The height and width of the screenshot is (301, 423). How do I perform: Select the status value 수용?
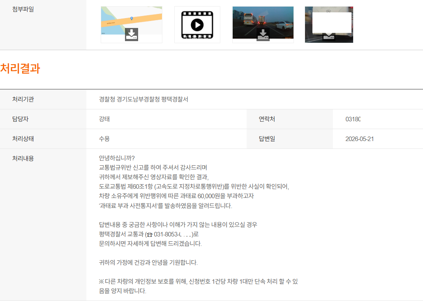104,139
